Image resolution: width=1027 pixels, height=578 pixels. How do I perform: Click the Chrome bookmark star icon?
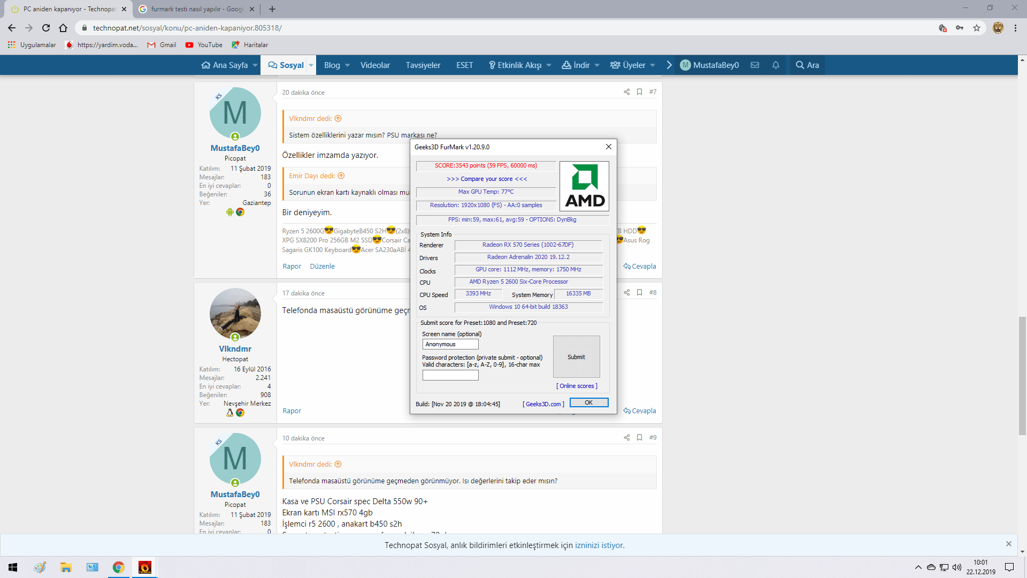[977, 28]
